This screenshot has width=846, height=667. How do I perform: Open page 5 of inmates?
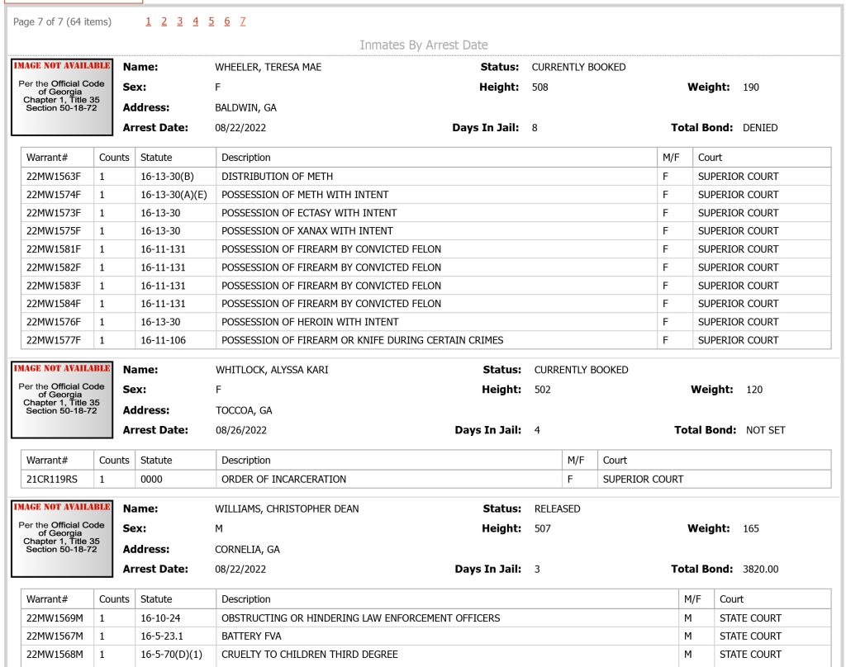pyautogui.click(x=211, y=21)
